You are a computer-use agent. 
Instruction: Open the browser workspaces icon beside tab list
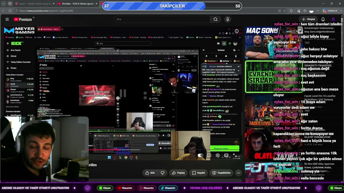pos(10,3)
